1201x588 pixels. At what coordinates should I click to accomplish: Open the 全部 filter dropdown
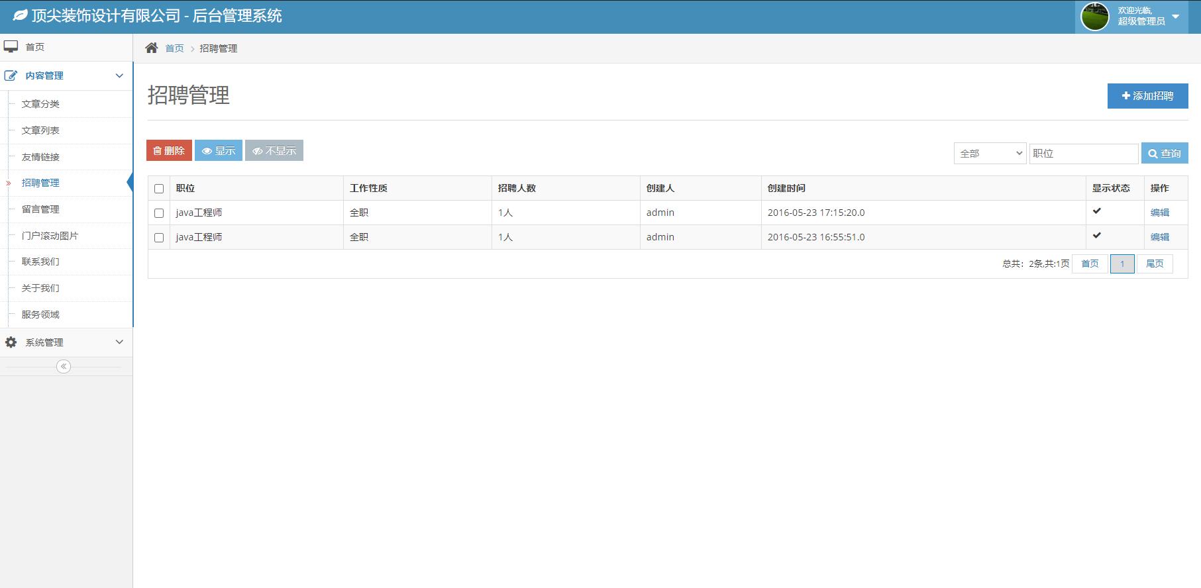click(x=990, y=154)
